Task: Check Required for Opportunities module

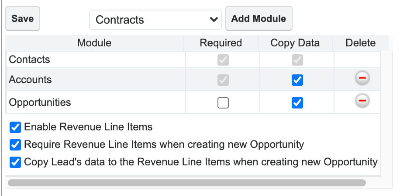Action: pos(223,103)
